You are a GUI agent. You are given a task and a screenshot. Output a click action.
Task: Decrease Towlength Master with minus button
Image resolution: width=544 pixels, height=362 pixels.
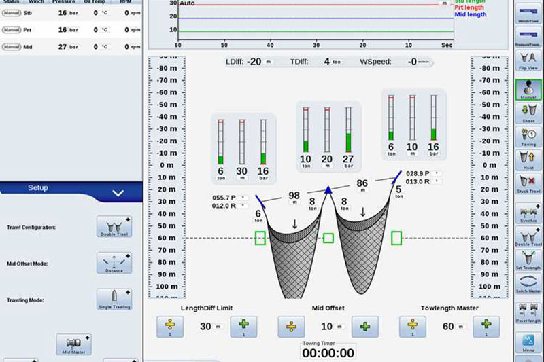pos(412,327)
